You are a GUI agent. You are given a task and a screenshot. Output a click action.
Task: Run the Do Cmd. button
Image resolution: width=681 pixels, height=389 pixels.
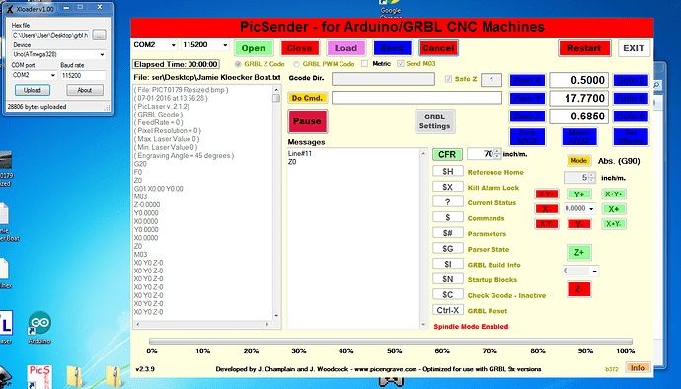pos(307,98)
